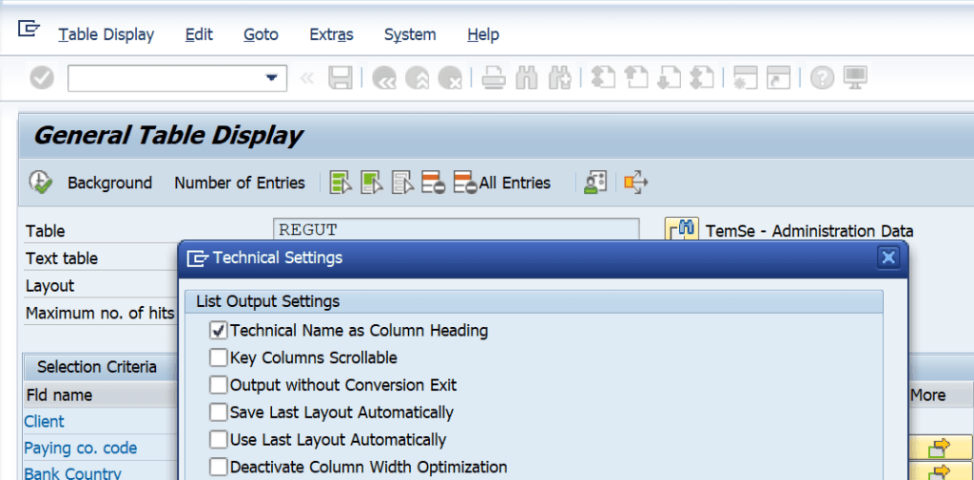This screenshot has width=974, height=480.
Task: Enable Deactivate Column Width Optimization
Action: click(218, 467)
